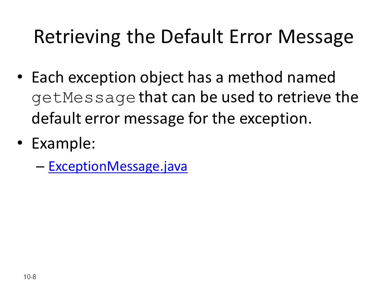Click the word 'Default' in the title

point(192,37)
